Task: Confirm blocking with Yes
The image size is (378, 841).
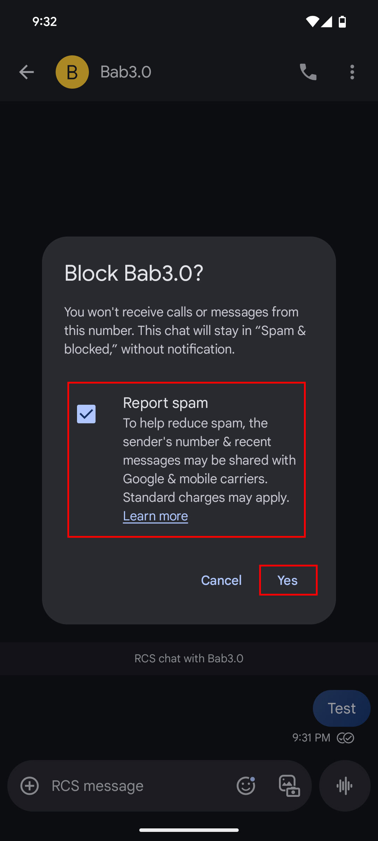Action: point(288,580)
